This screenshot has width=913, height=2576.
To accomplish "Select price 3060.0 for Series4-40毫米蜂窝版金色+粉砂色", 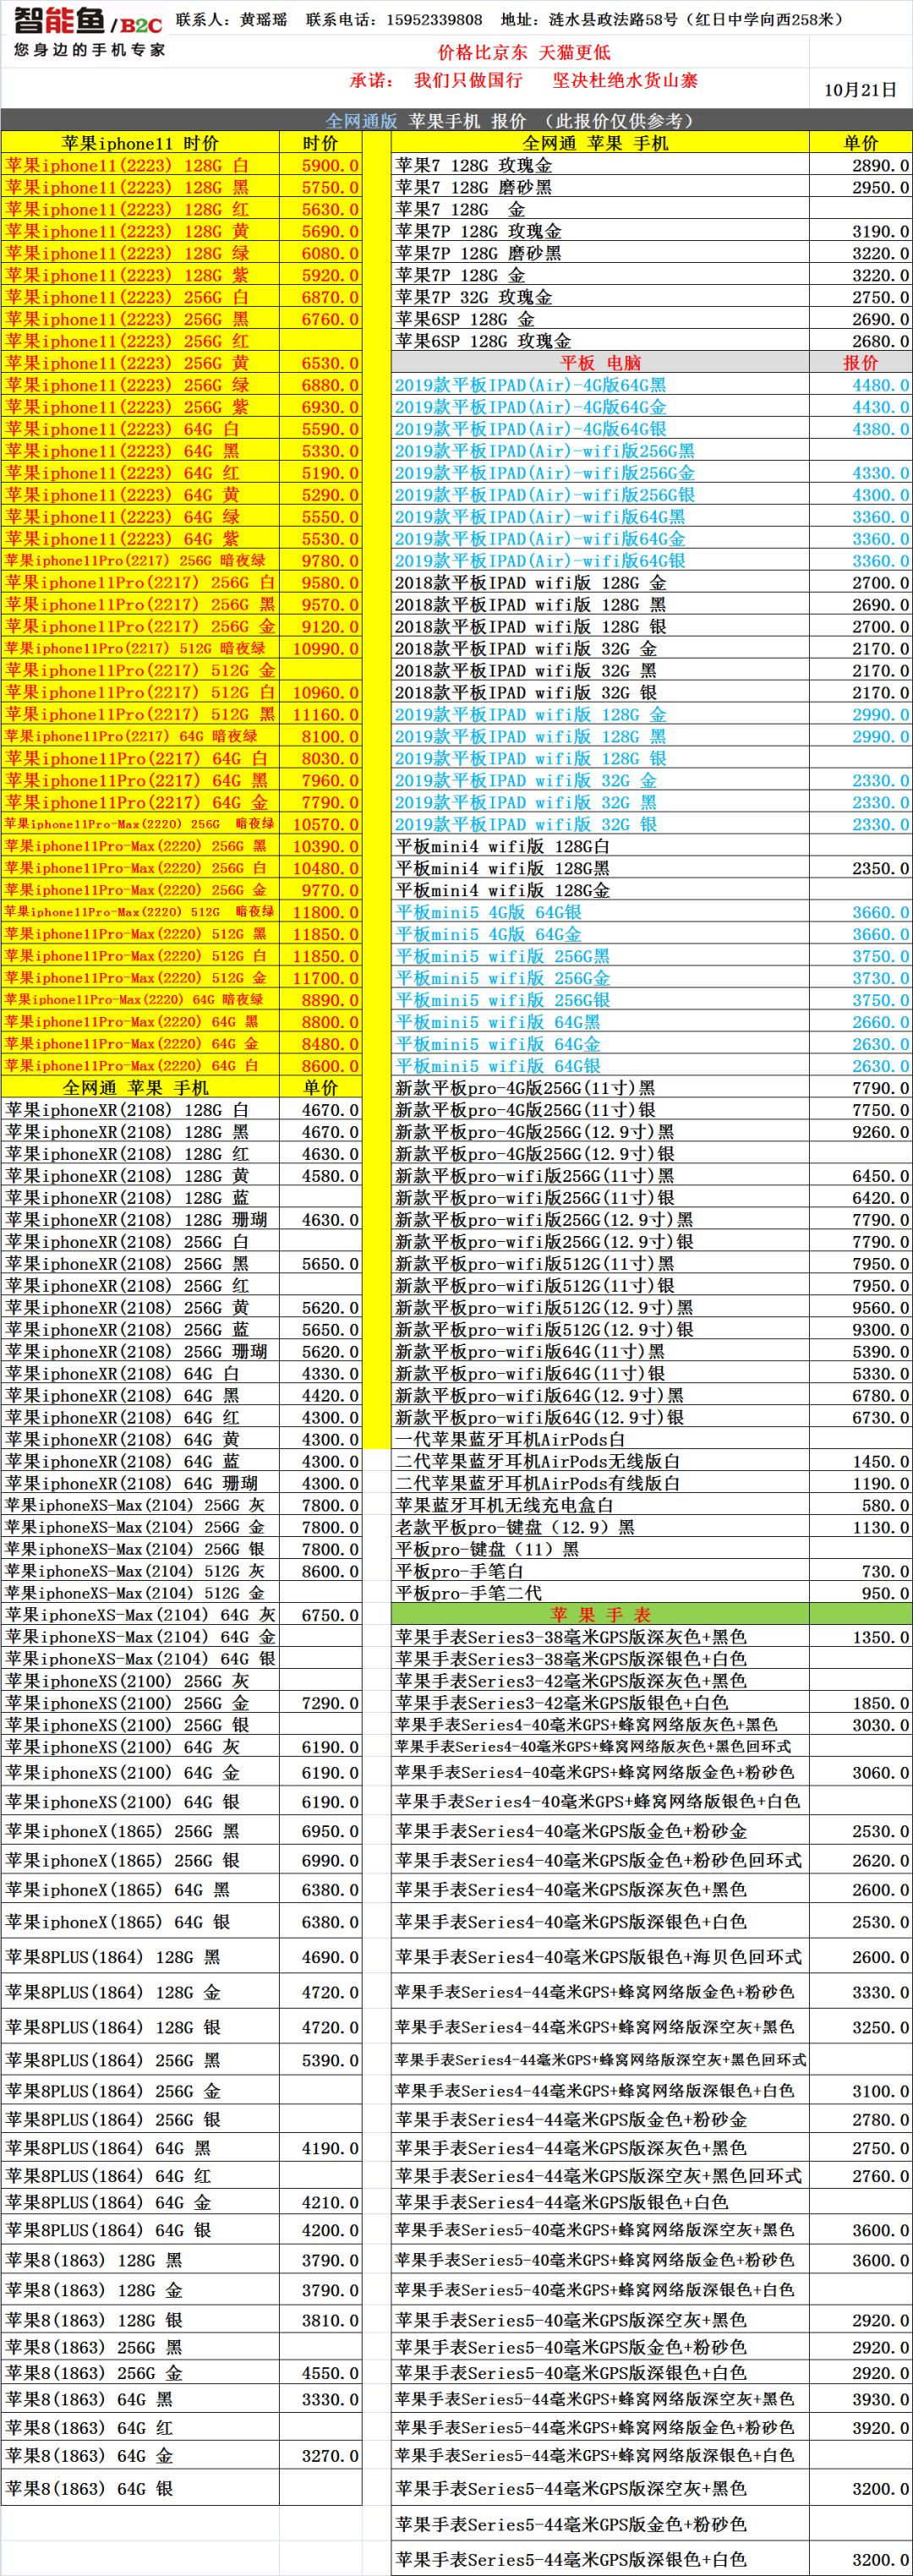I will 860,1773.
